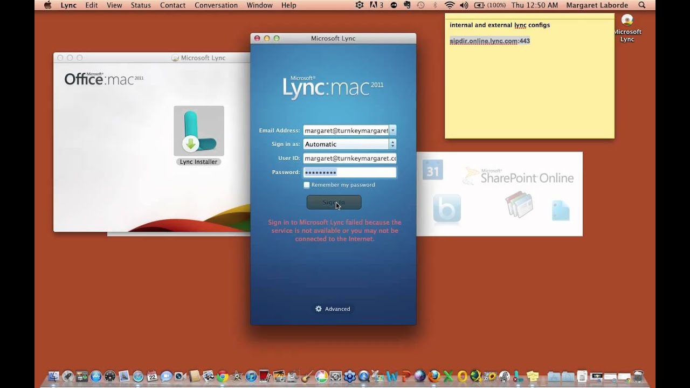The width and height of the screenshot is (690, 388).
Task: Open Messages chat bubble in Dock
Action: pyautogui.click(x=166, y=377)
